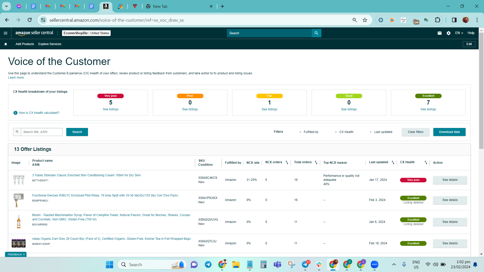Sort by Last updated arrows
This screenshot has width=484, height=272.
point(393,162)
